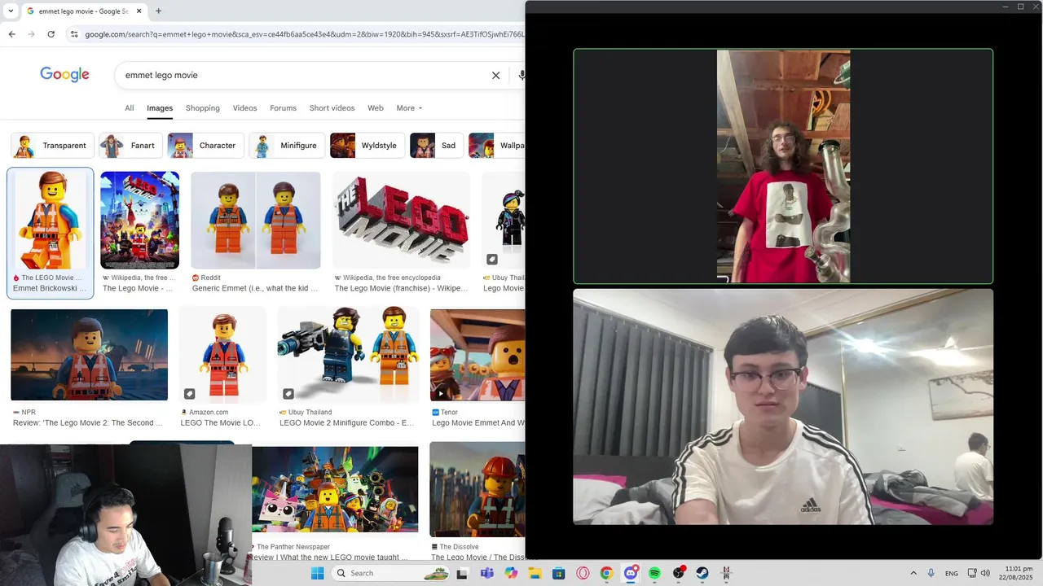Open Amazon LEGO The Movie minifigure image

click(222, 355)
